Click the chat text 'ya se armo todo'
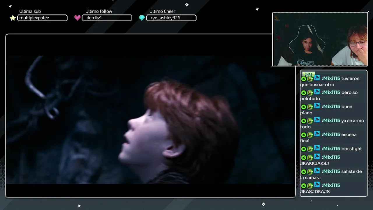The height and width of the screenshot is (210, 373). point(332,124)
